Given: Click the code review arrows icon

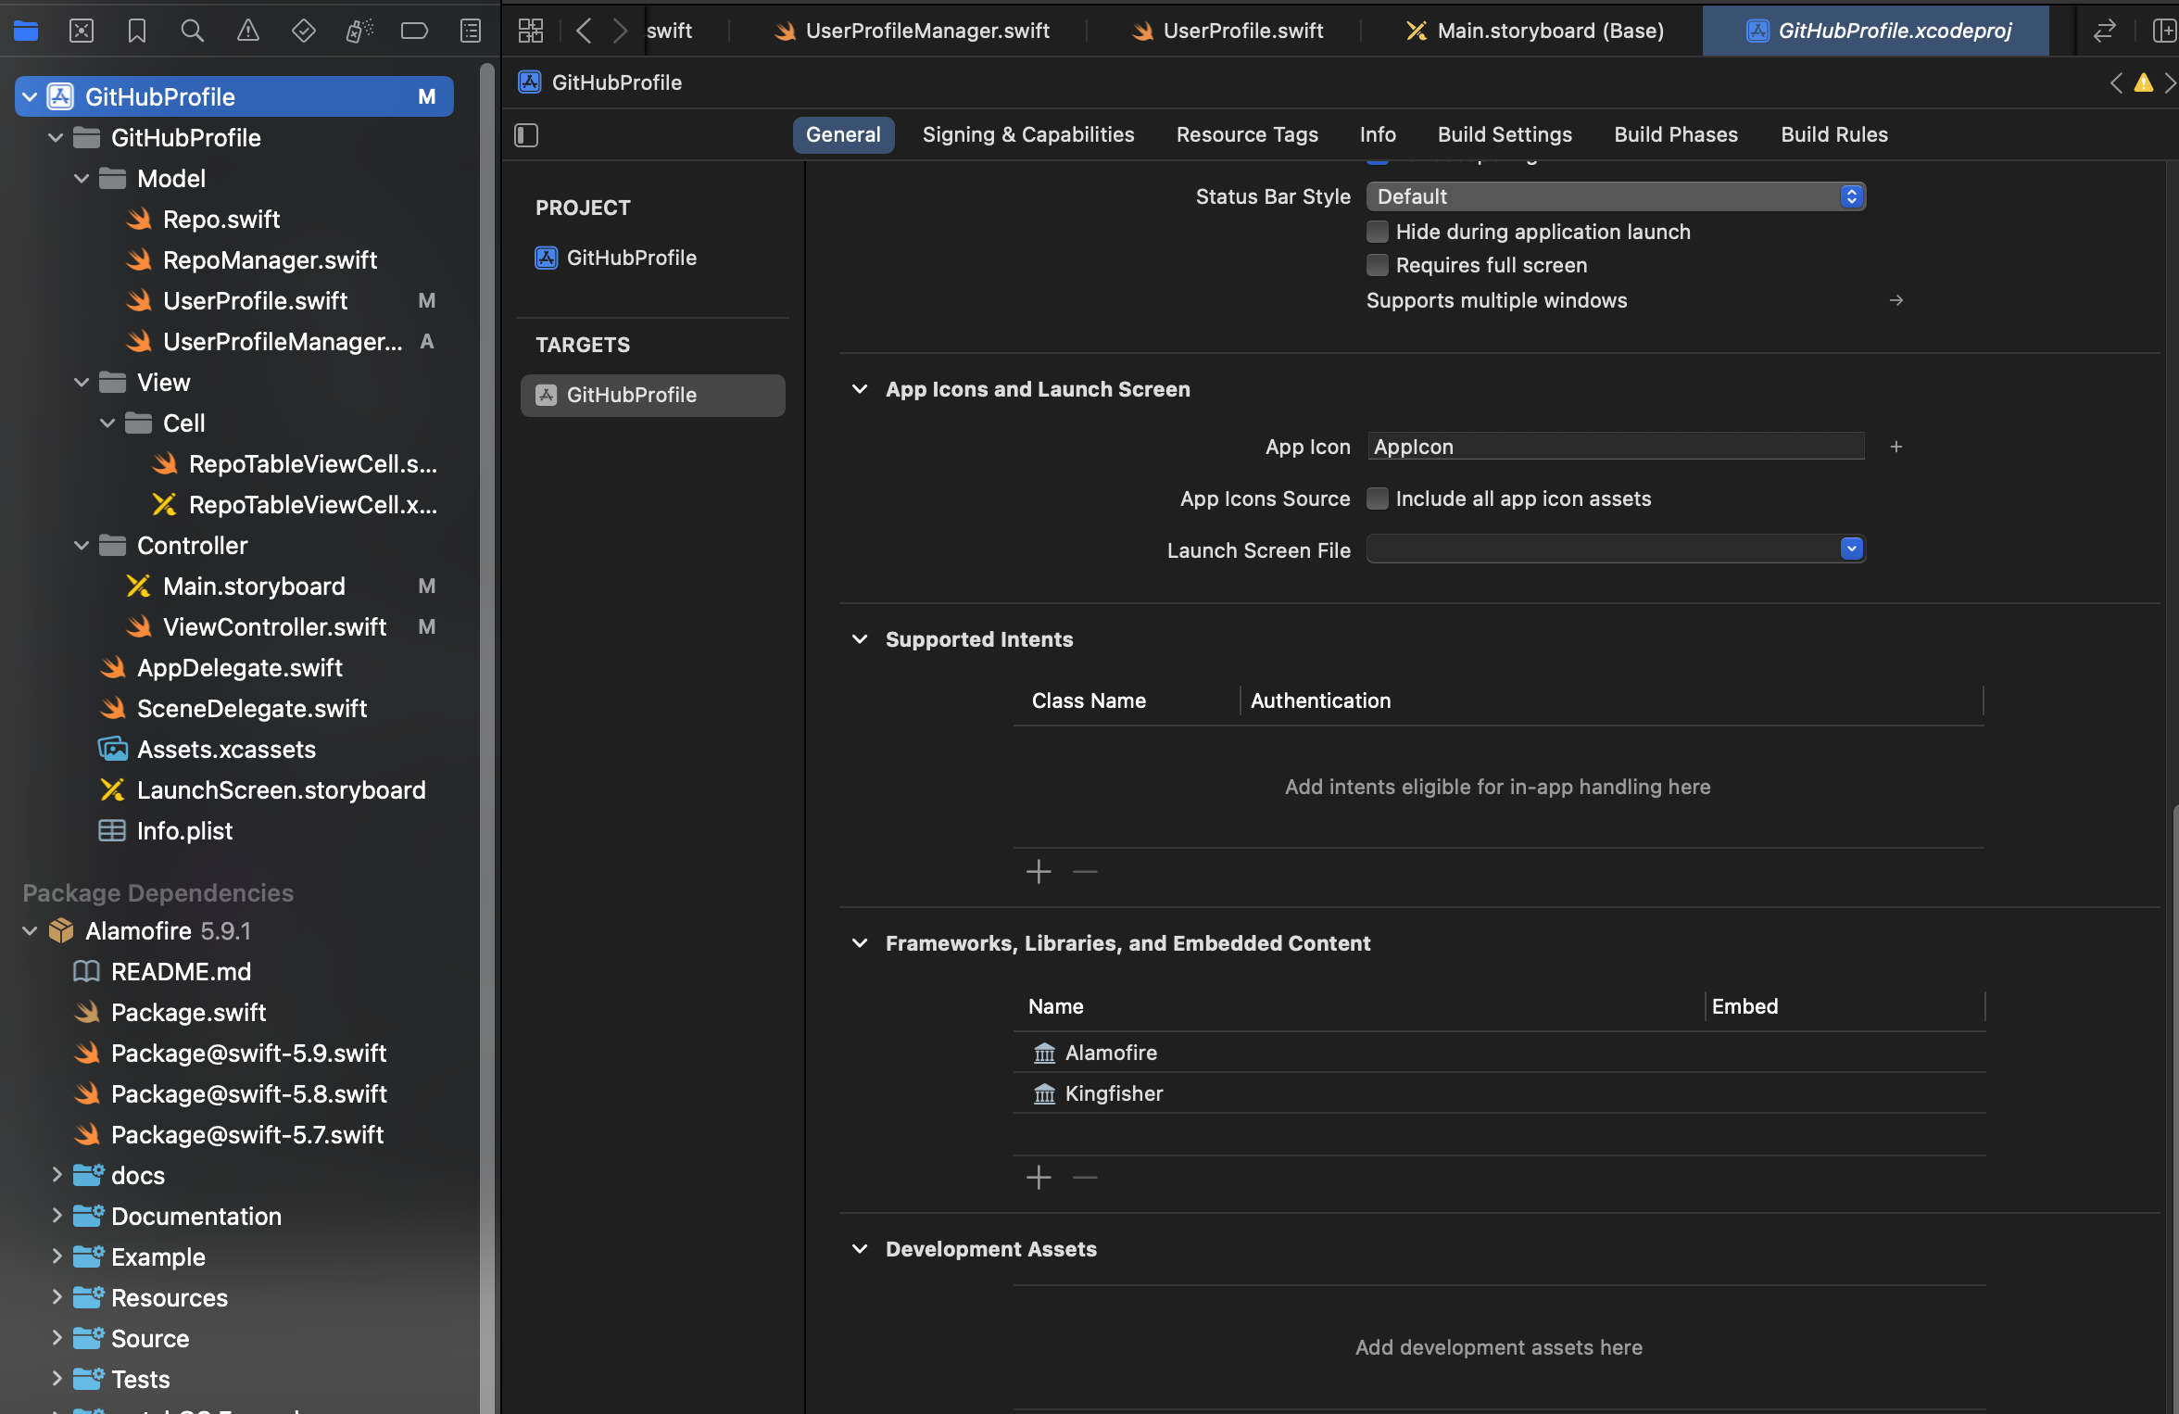Looking at the screenshot, I should (x=2104, y=31).
